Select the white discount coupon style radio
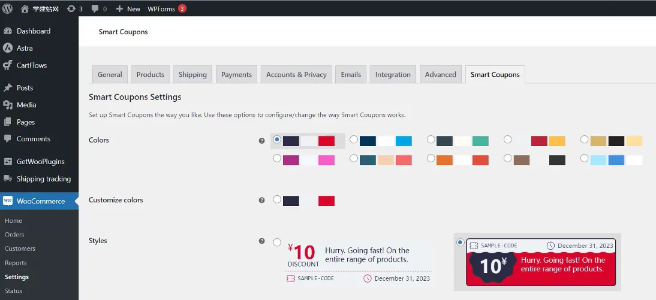The height and width of the screenshot is (300, 656). click(276, 243)
